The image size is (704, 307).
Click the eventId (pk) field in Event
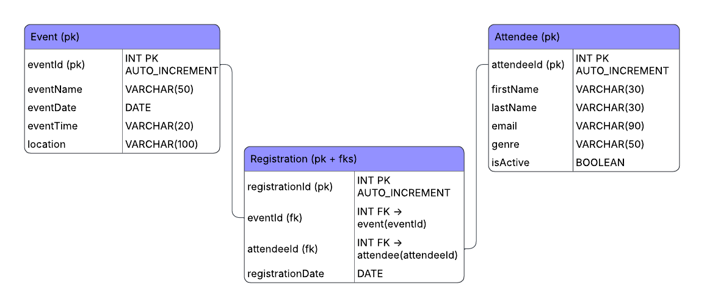click(57, 65)
